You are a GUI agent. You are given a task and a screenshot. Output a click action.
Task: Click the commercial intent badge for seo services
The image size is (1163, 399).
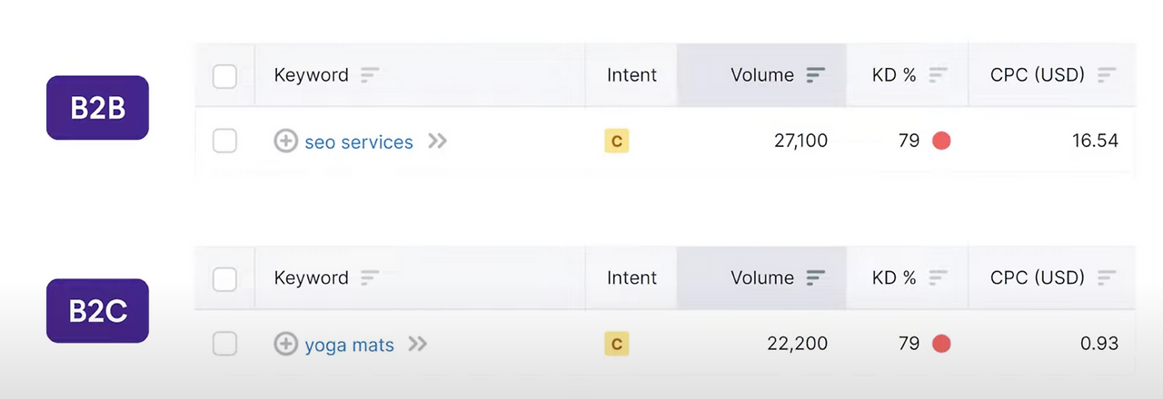(617, 141)
